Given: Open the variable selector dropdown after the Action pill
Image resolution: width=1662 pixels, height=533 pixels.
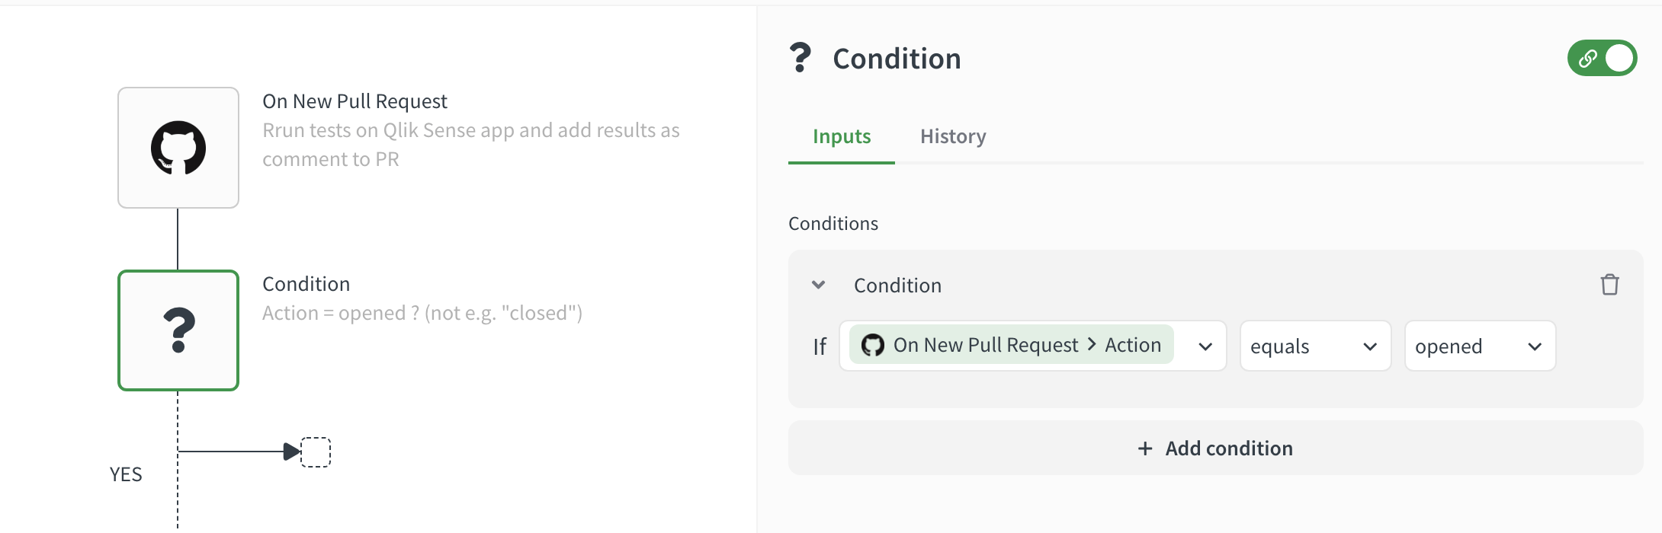Looking at the screenshot, I should [1205, 346].
